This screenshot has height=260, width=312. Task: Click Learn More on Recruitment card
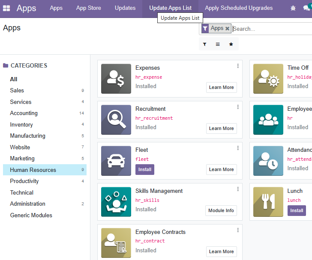[222, 128]
